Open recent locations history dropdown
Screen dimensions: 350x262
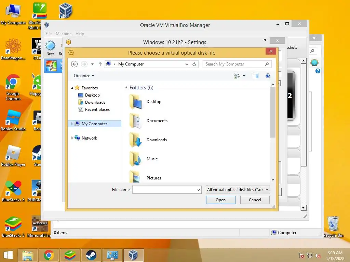tap(92, 64)
